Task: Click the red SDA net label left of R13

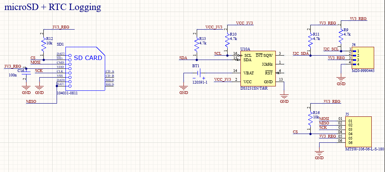Action: 183,58
